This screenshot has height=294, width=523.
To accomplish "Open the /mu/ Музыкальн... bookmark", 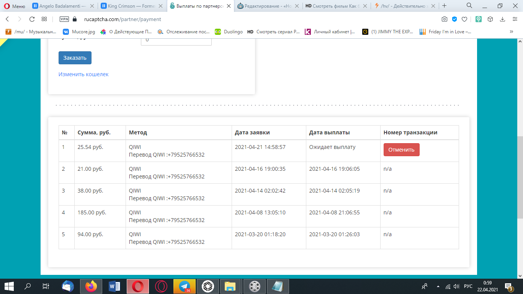I will pyautogui.click(x=31, y=32).
